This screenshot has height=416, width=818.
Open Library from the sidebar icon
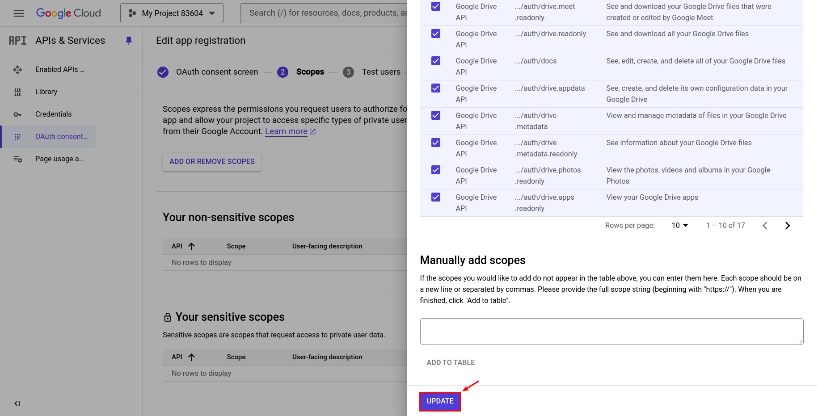(17, 92)
